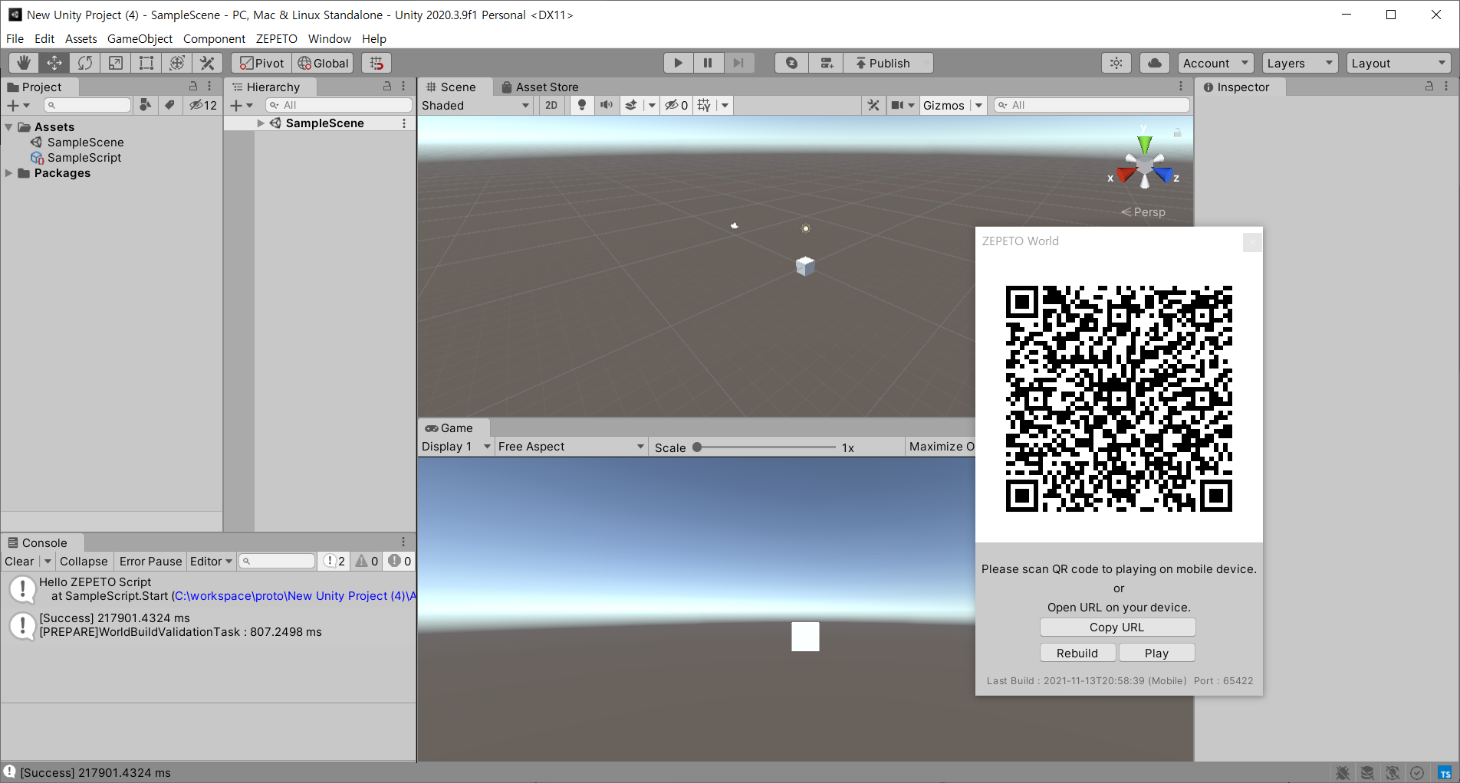This screenshot has height=783, width=1460.
Task: Toggle Collapse in Console
Action: (x=84, y=561)
